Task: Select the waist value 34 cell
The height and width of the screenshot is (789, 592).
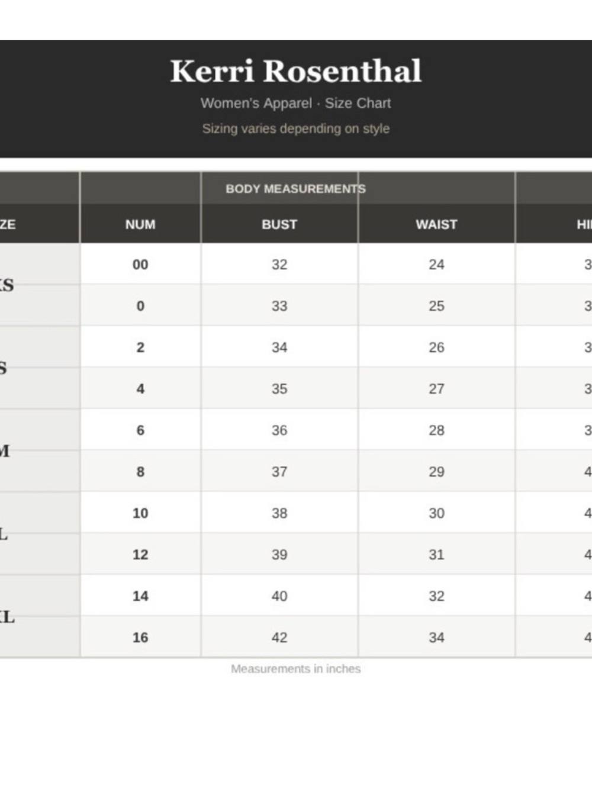Action: [436, 637]
